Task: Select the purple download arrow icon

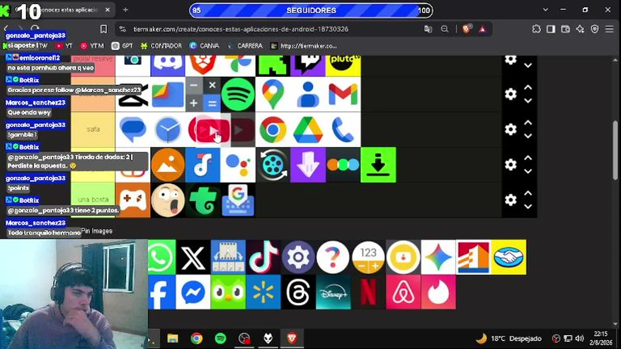Action: point(308,165)
